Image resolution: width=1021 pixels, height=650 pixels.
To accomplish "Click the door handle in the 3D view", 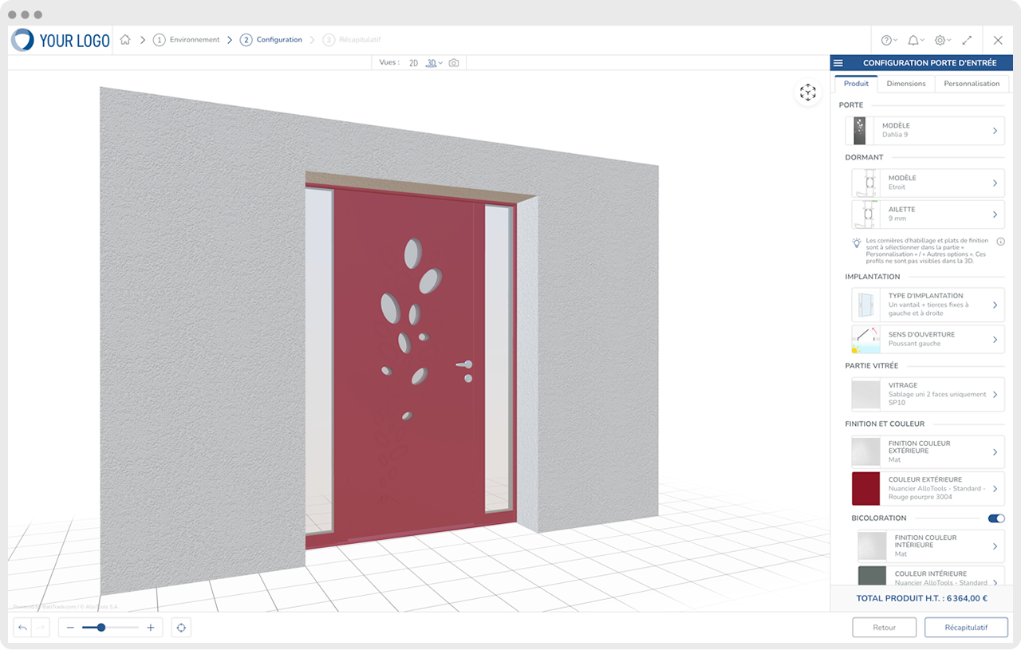I will pos(463,364).
